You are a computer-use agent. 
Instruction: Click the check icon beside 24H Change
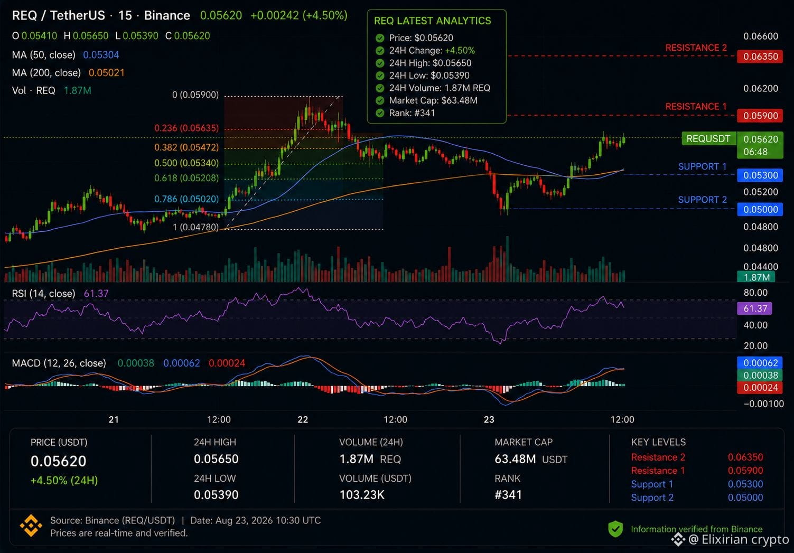click(379, 51)
